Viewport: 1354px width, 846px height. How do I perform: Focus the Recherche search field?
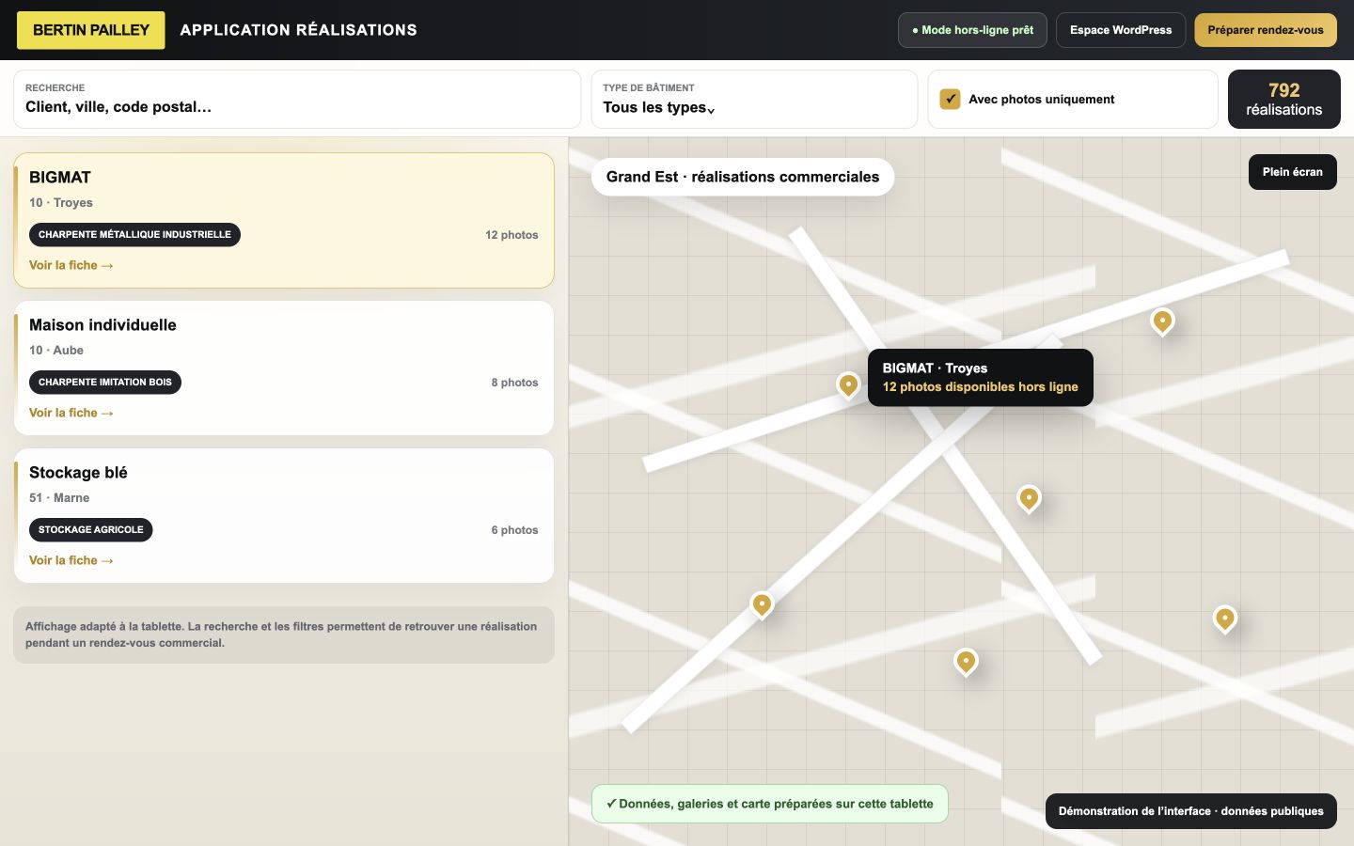pyautogui.click(x=297, y=99)
